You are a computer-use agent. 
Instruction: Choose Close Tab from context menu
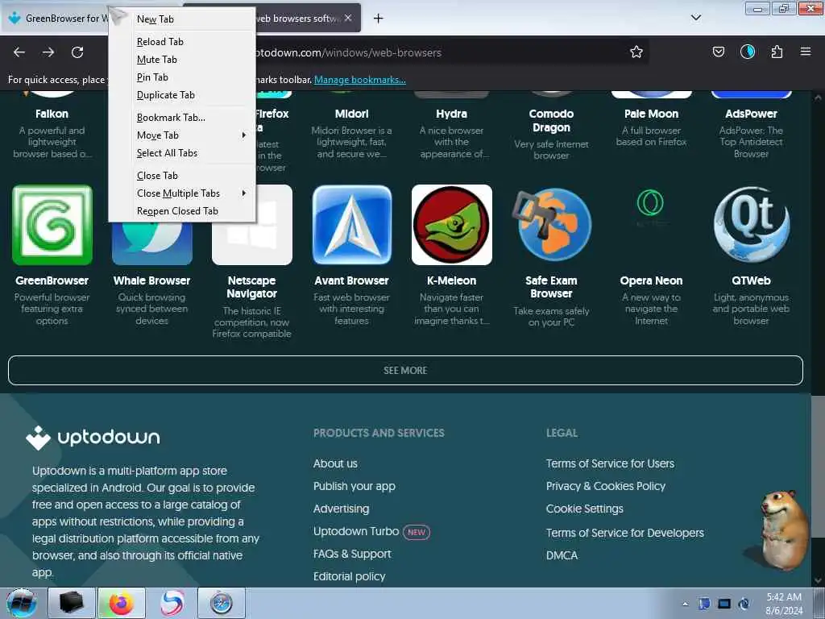pyautogui.click(x=182, y=175)
